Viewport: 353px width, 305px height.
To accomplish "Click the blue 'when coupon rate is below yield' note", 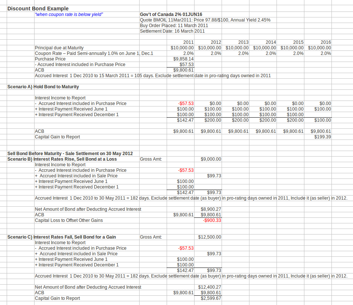I will click(x=69, y=14).
